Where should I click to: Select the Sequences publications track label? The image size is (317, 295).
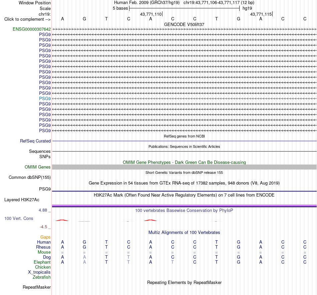pos(40,151)
